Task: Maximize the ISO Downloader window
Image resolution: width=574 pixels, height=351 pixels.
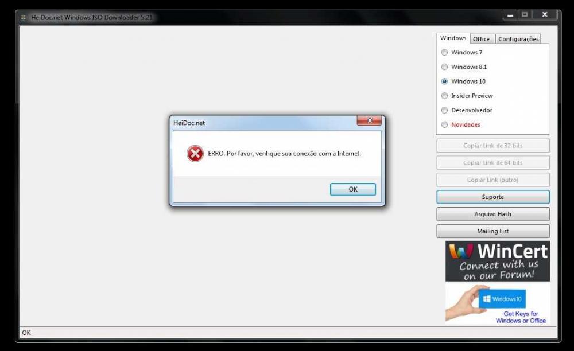Action: [525, 15]
